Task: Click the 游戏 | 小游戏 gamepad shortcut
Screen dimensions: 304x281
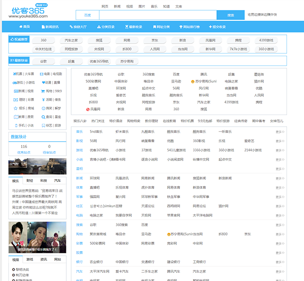Action: pyautogui.click(x=23, y=83)
